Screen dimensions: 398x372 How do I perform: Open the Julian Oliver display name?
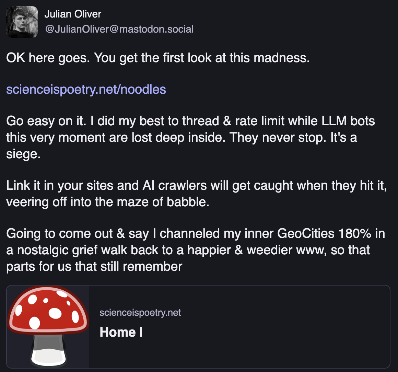pyautogui.click(x=73, y=14)
